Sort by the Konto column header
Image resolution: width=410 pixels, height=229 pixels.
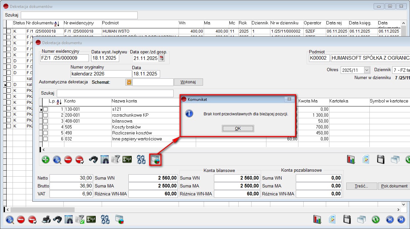pyautogui.click(x=70, y=101)
